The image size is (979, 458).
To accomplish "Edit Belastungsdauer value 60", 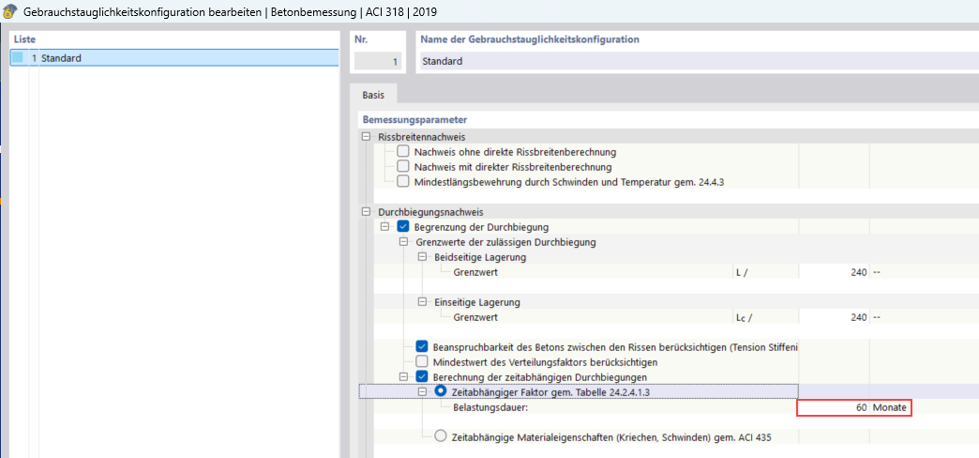I will click(x=834, y=407).
